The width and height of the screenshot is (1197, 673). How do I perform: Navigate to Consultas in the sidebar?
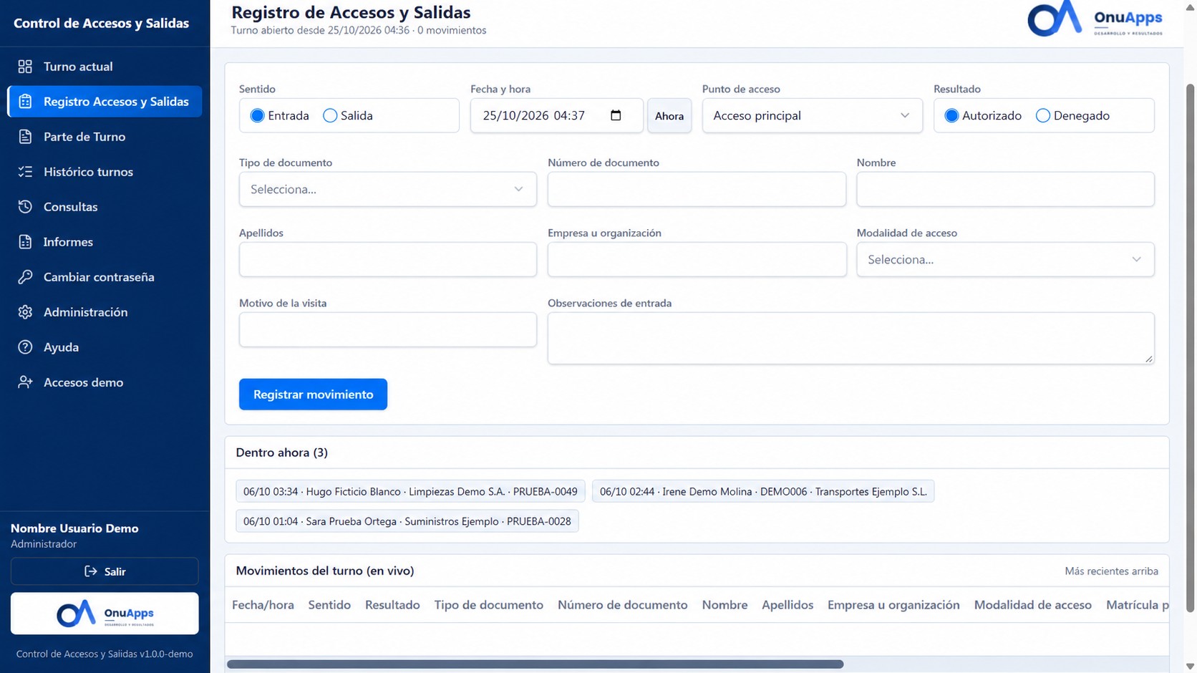(x=105, y=207)
